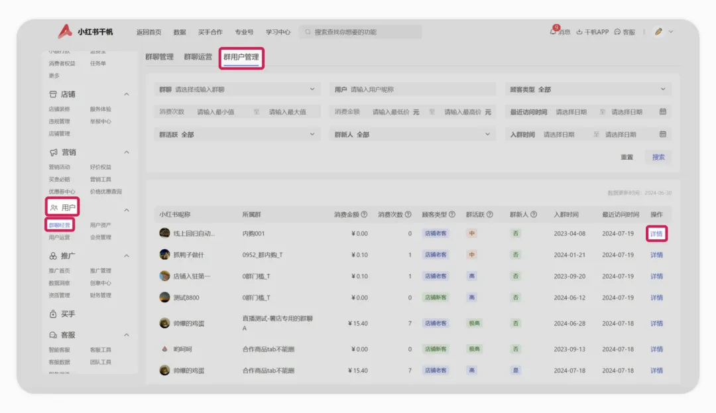Open 详情 for the 线上回归自动 group member
This screenshot has height=413, width=716.
(656, 233)
